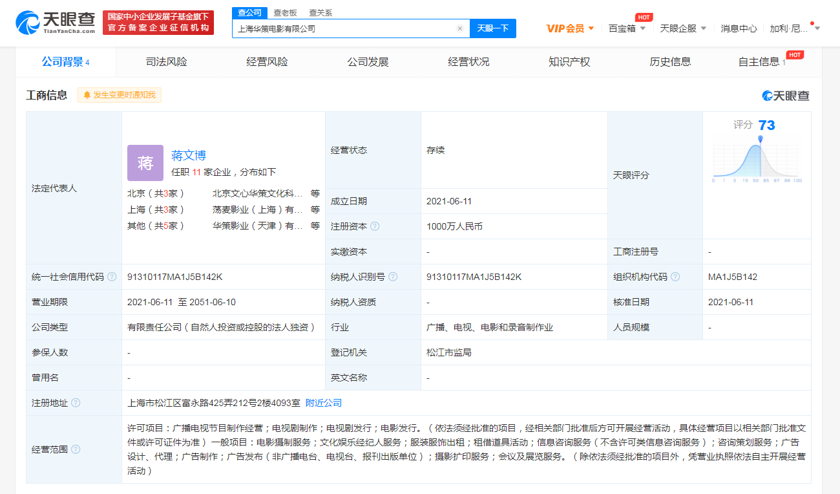Click the purple 蒋 avatar tile

tap(145, 163)
